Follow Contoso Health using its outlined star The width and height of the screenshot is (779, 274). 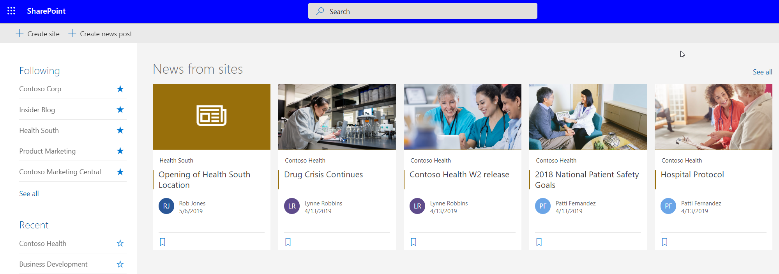pyautogui.click(x=120, y=244)
